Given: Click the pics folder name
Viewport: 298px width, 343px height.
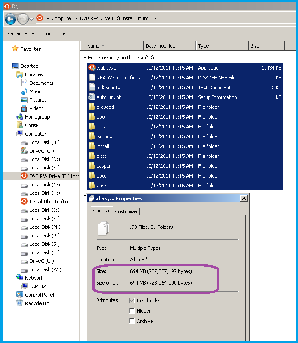Looking at the screenshot, I should pos(101,127).
